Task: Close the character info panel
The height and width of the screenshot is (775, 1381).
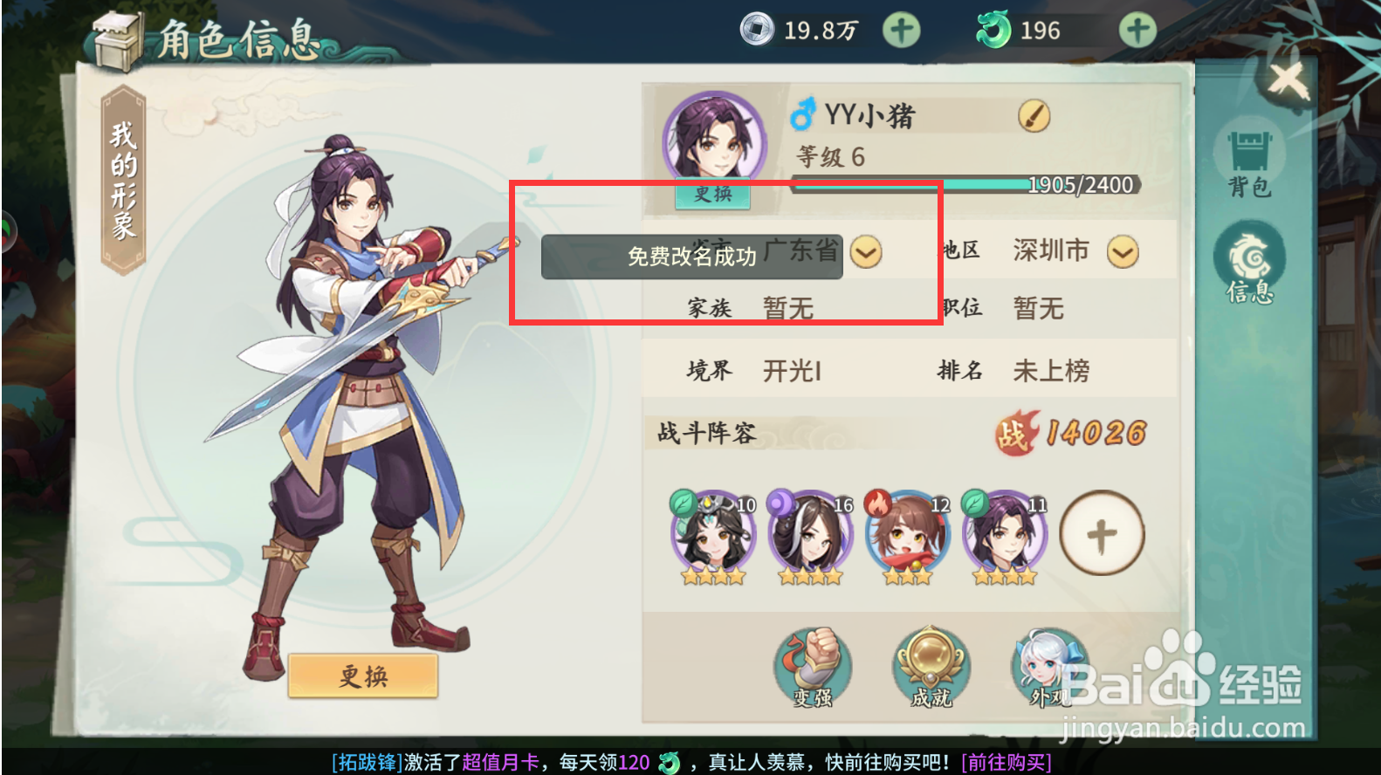Action: [1287, 81]
